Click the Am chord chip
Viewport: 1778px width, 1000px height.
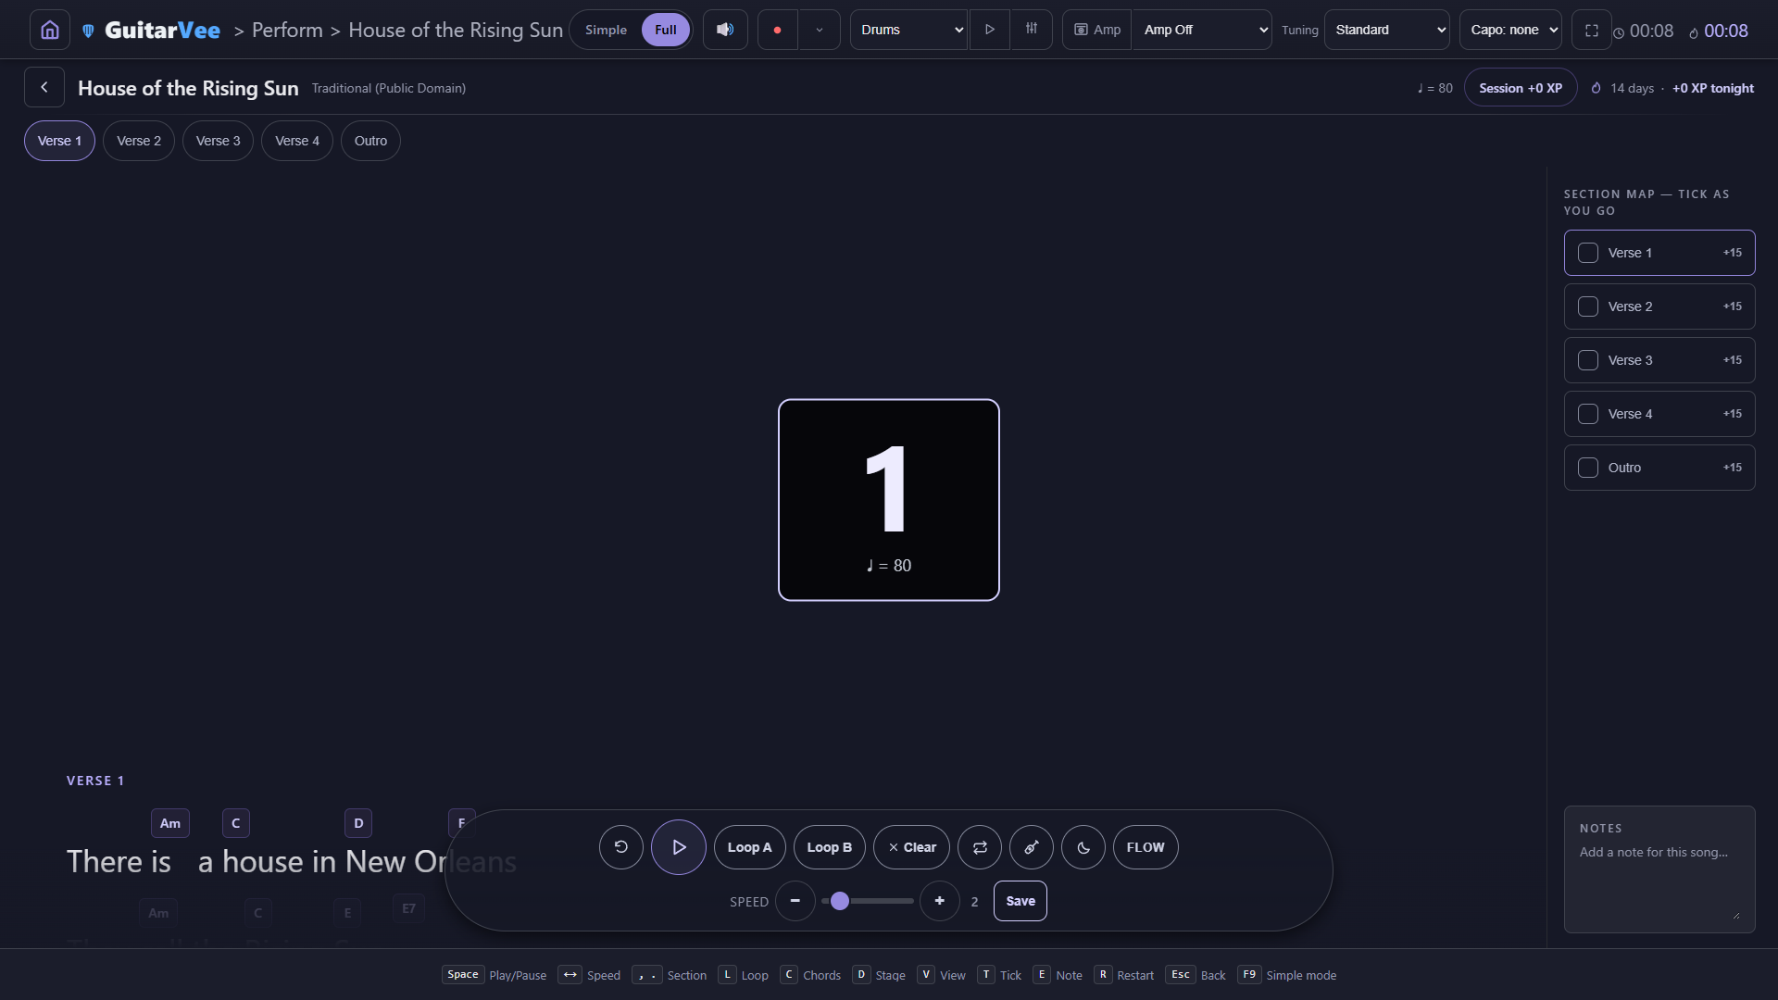pos(170,823)
